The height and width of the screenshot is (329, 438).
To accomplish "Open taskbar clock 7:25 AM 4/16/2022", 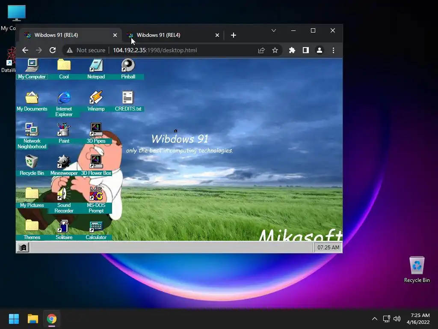I will pos(418,319).
